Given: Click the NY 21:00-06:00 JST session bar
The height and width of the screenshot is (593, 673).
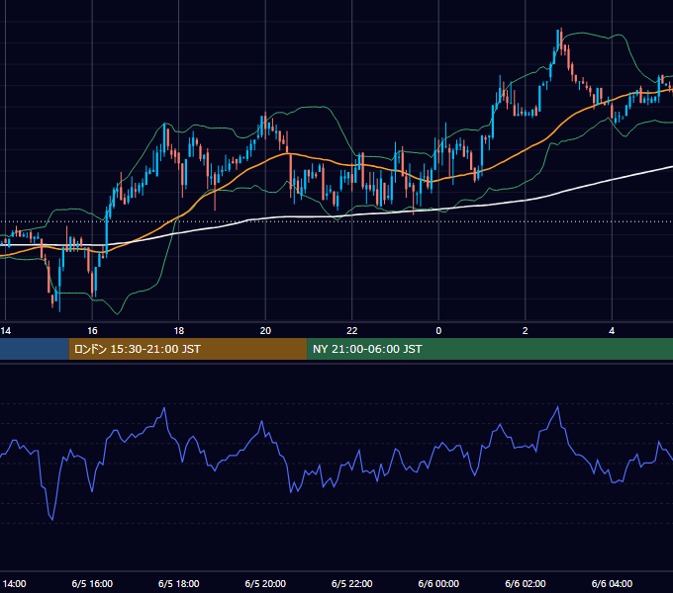Looking at the screenshot, I should click(490, 349).
